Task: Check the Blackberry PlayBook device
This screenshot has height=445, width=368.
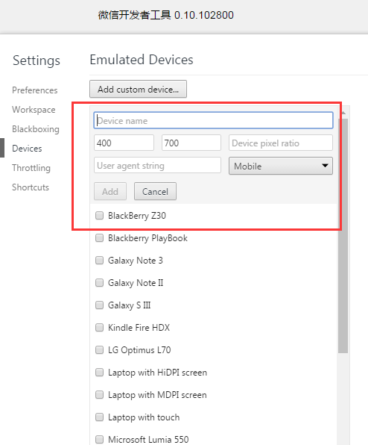Action: 99,238
